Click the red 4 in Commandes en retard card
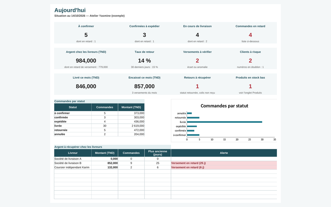Viewport: 331px width, 207px height. tap(250, 35)
